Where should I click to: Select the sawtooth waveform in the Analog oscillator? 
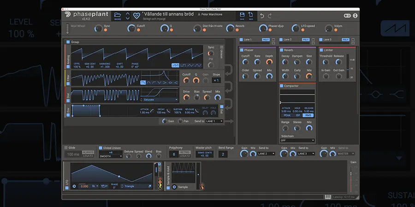coord(175,65)
